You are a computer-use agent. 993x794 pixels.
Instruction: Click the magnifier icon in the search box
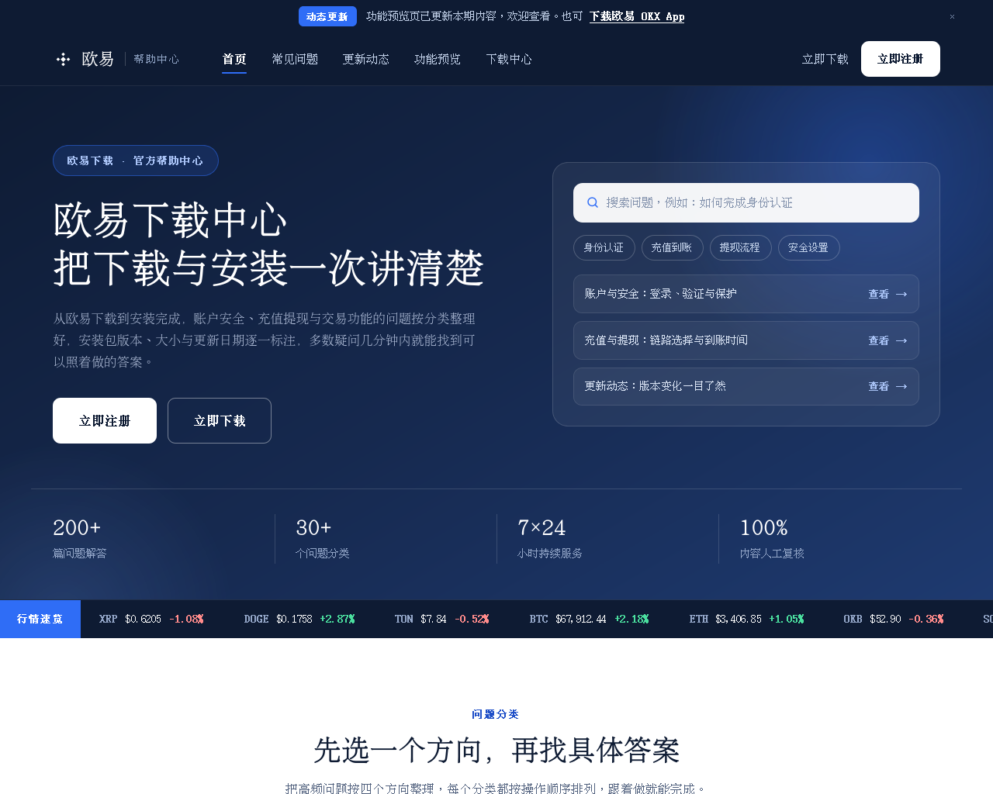(593, 202)
